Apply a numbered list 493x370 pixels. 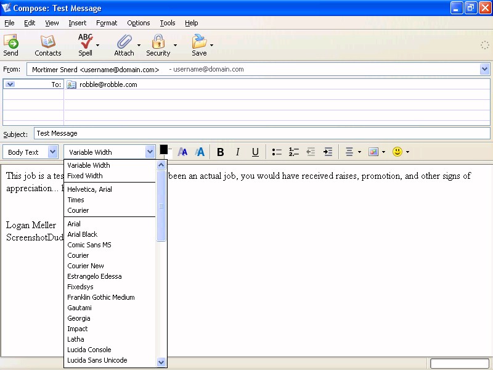coord(294,152)
